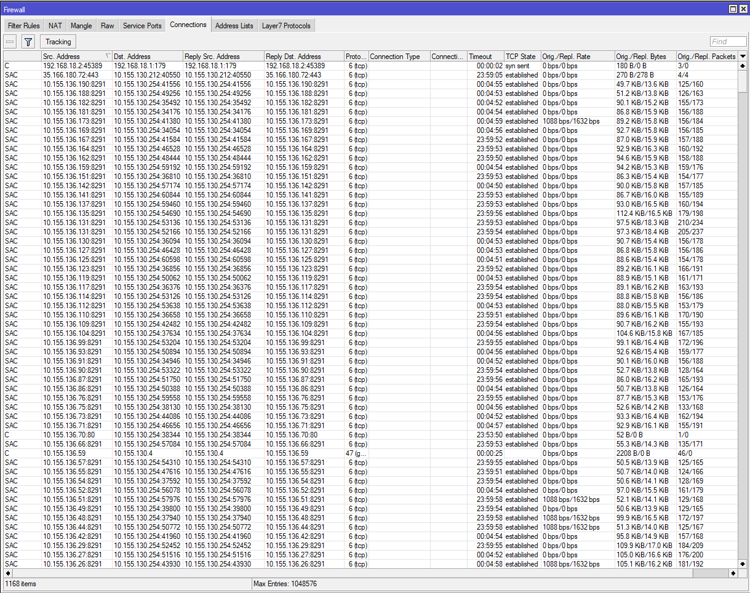The width and height of the screenshot is (750, 593).
Task: Open the column selector dropdown arrow
Action: 743,57
